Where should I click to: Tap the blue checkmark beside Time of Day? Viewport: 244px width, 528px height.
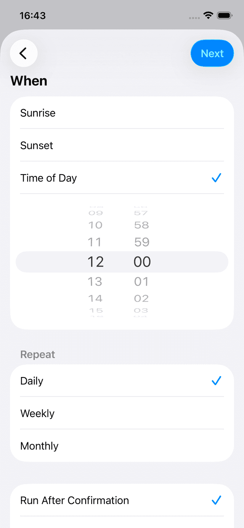(x=216, y=178)
